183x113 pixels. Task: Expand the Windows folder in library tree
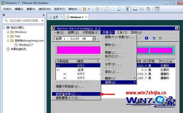[x=8, y=32]
